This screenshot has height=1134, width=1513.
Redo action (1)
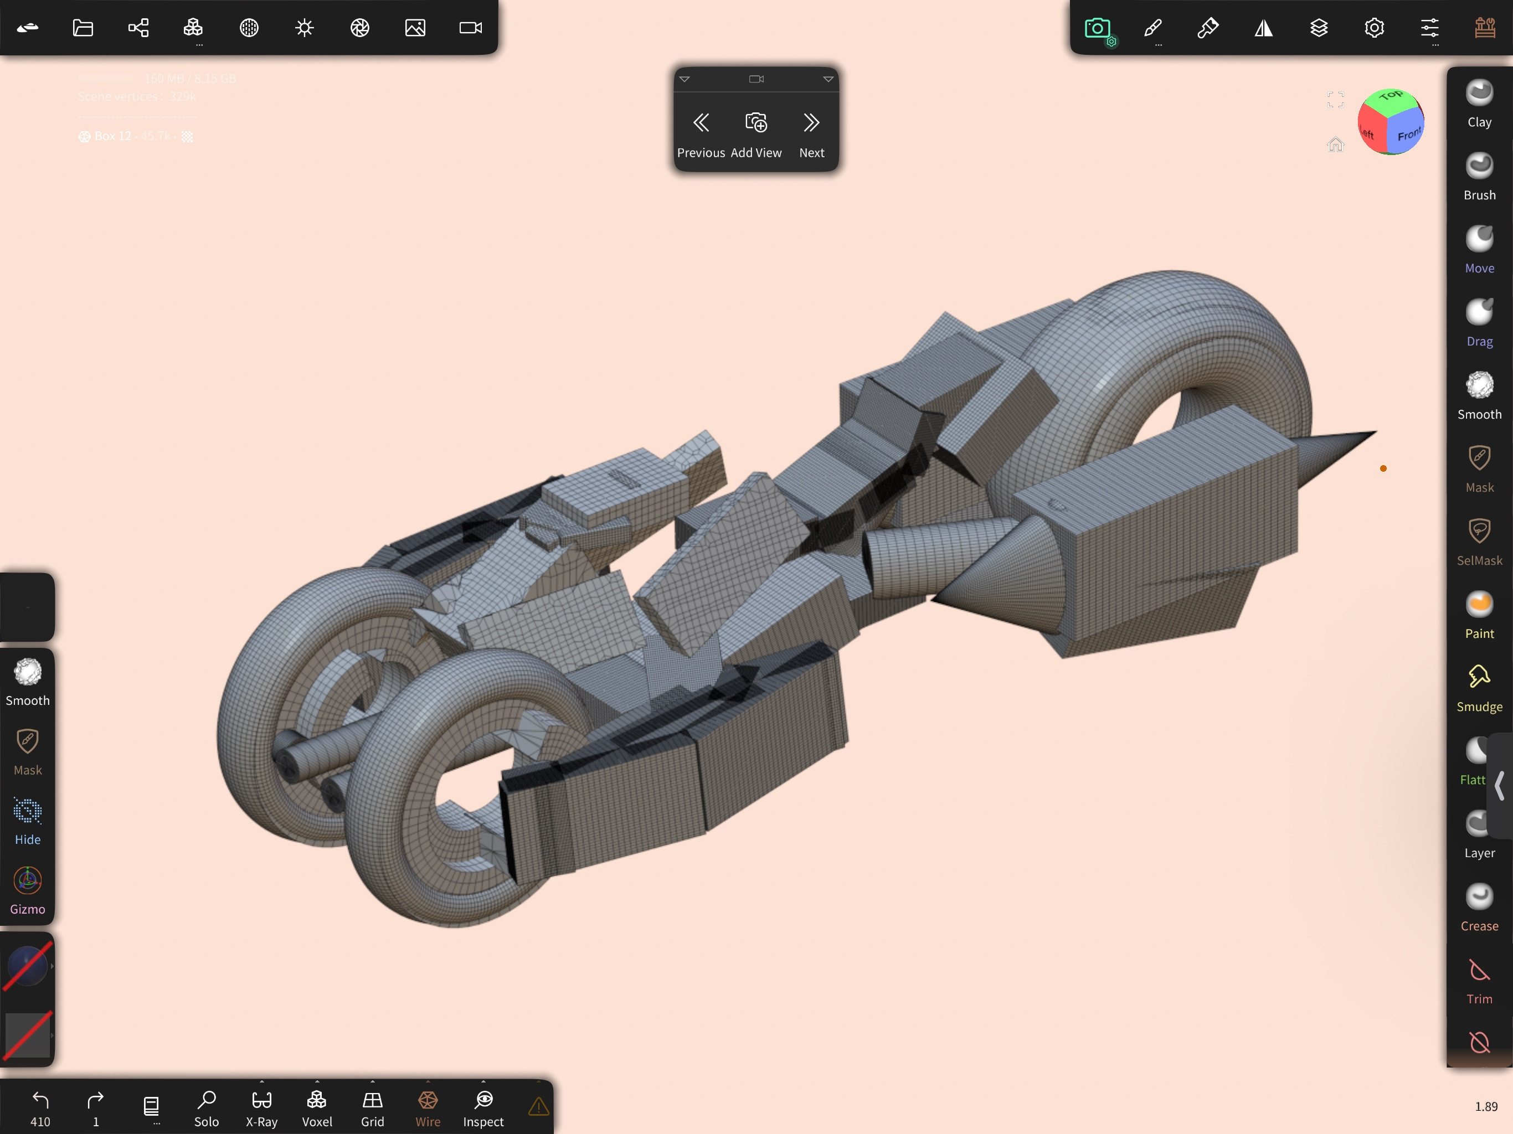click(96, 1108)
